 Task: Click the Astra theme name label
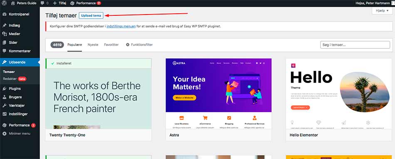point(174,135)
